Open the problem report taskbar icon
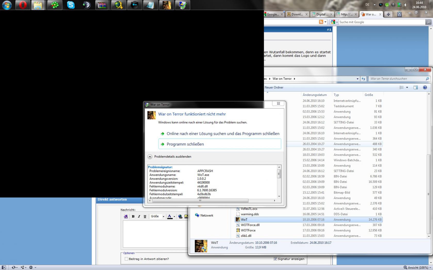This screenshot has height=270, width=433. pyautogui.click(x=183, y=5)
